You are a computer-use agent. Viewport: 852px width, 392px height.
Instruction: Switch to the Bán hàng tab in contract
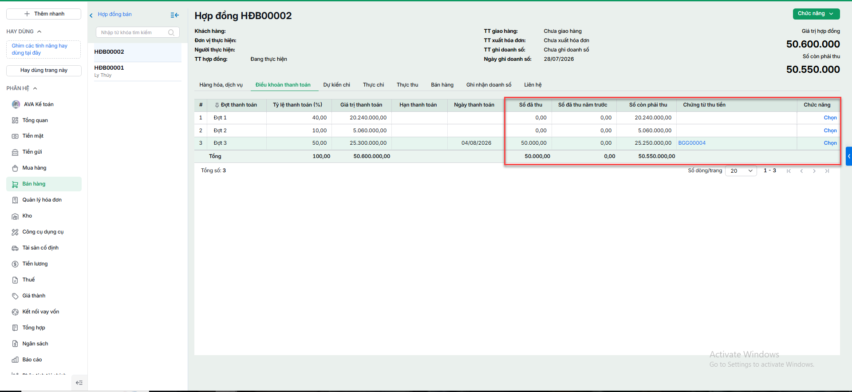442,85
